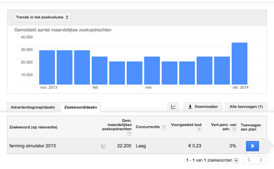The width and height of the screenshot is (274, 169).
Task: Open the Trends in het zoekvolume dropdown
Action: [x=42, y=17]
